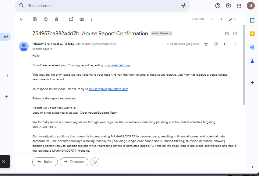This screenshot has height=176, width=259.
Task: Click the search magnifier icon
Action: [21, 5]
